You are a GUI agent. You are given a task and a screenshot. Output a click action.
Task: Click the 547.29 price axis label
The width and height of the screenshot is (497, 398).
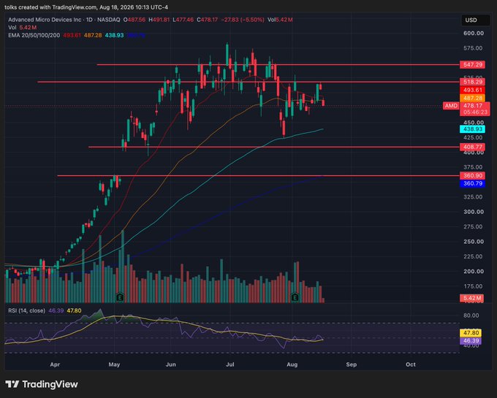click(472, 64)
